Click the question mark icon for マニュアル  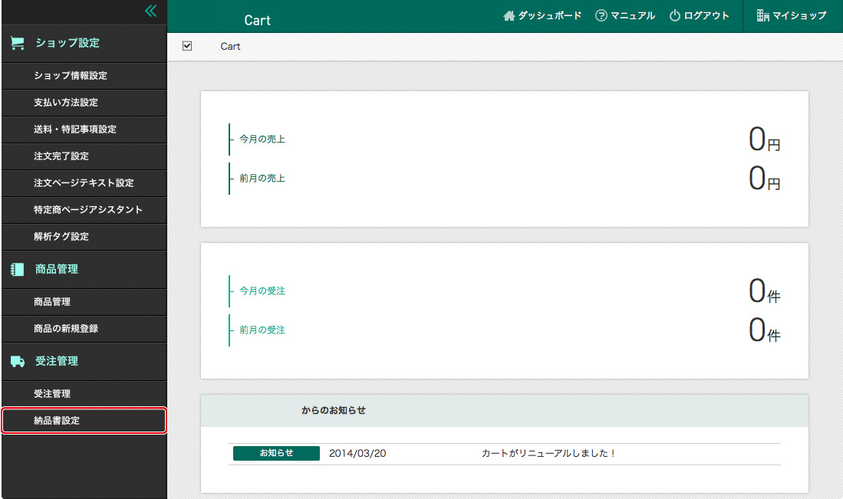point(601,15)
